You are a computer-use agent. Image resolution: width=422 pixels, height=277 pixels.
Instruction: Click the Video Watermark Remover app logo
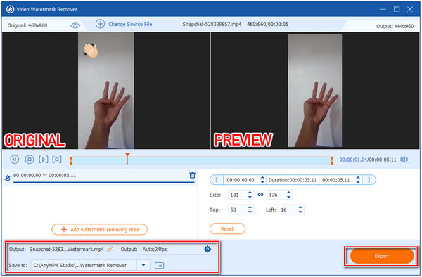click(11, 9)
